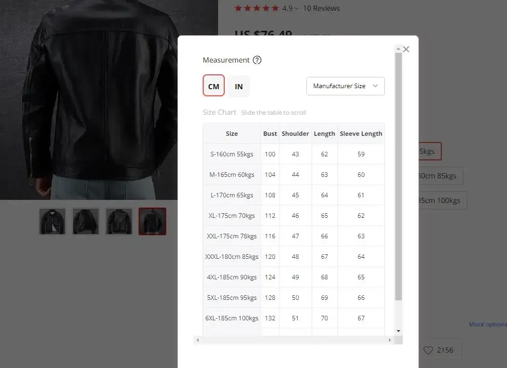Click the XXL-175cm 78kgs size row
This screenshot has height=368, width=507.
click(x=294, y=236)
